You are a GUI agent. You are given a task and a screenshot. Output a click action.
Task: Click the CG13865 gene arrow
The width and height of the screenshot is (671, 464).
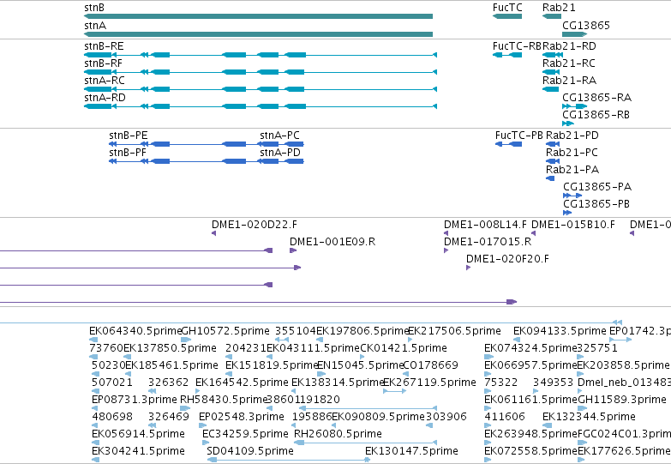click(575, 34)
